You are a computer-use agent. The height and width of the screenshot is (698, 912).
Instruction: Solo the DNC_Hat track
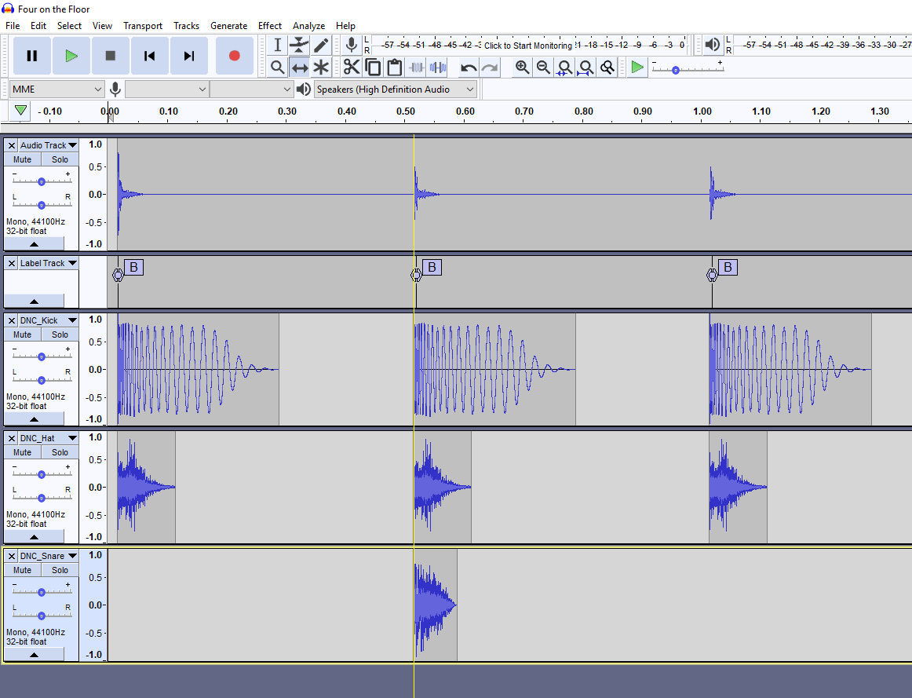pos(60,452)
